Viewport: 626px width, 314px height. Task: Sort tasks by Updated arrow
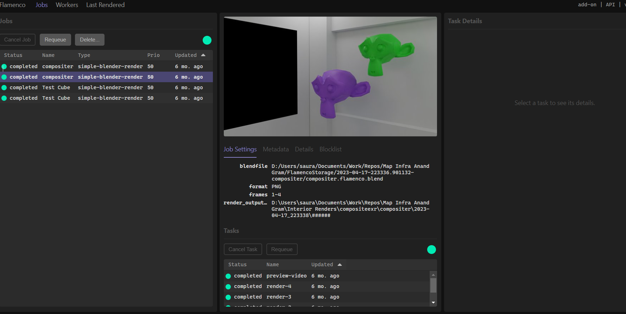340,264
